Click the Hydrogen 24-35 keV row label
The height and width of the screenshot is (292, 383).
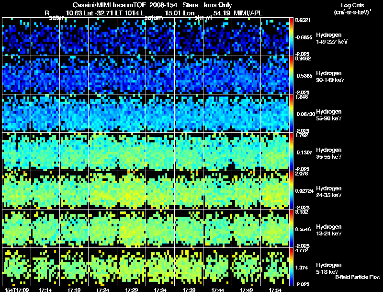tap(329, 192)
